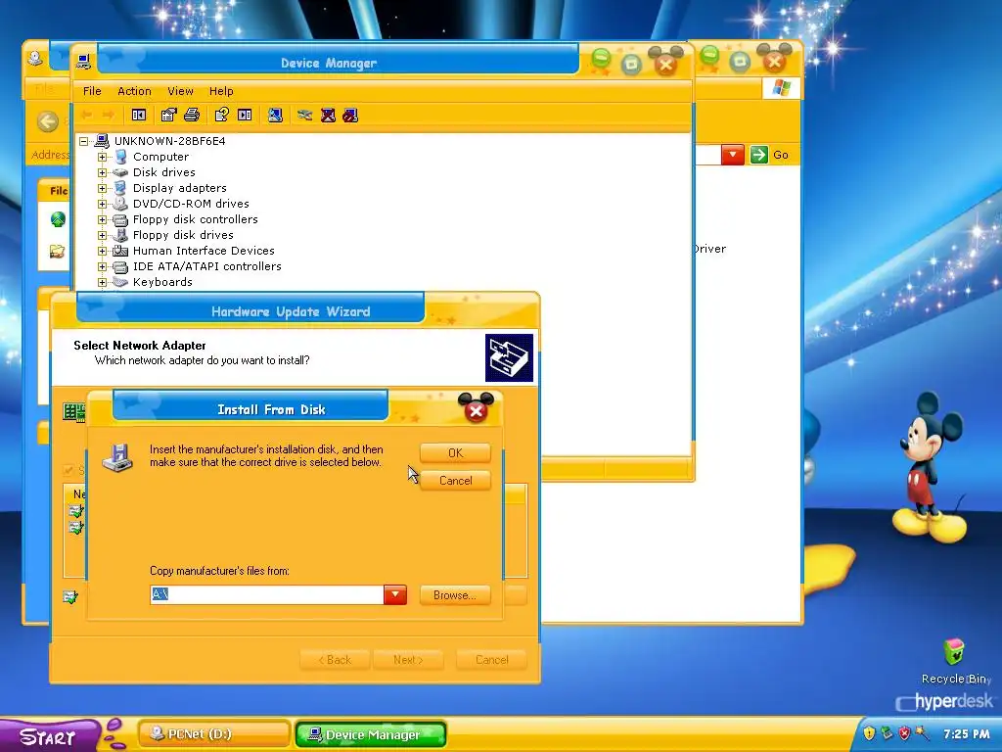Expand the Display adapters node
Screen dimensions: 1002x752
[102, 188]
